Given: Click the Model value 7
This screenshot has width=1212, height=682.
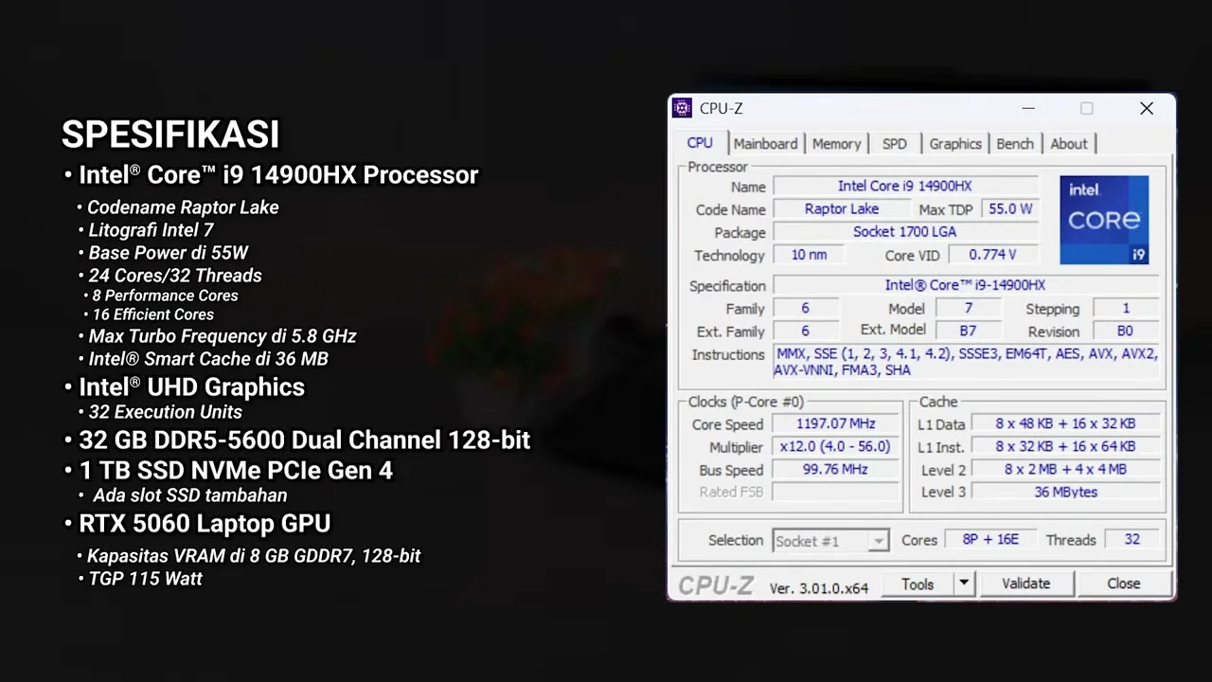Looking at the screenshot, I should [x=968, y=308].
